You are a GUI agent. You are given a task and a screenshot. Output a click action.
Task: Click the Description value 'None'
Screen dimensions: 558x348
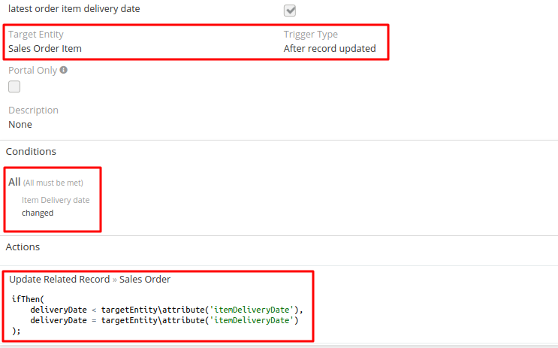tap(20, 125)
